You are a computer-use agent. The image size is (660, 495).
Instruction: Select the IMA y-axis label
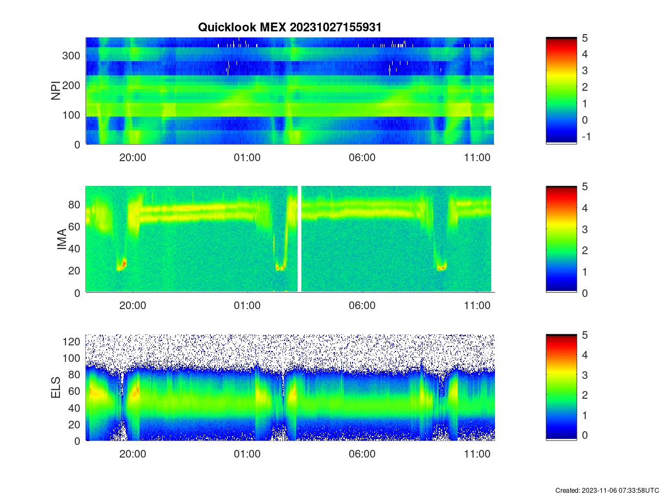coord(62,240)
